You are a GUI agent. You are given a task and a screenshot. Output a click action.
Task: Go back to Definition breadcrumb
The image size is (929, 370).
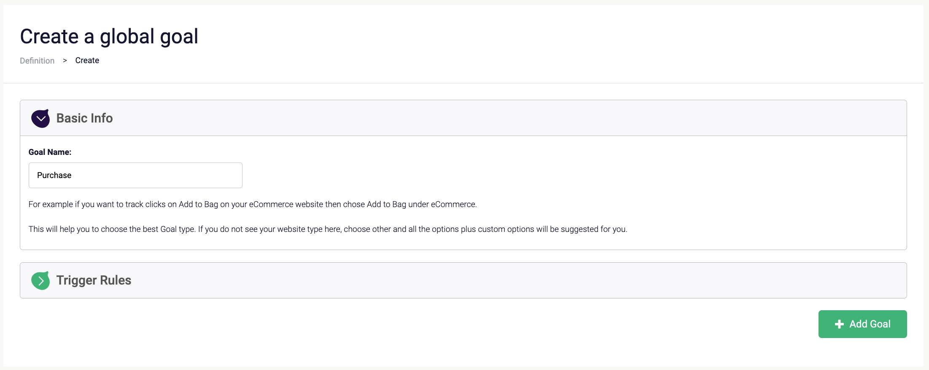(x=37, y=61)
